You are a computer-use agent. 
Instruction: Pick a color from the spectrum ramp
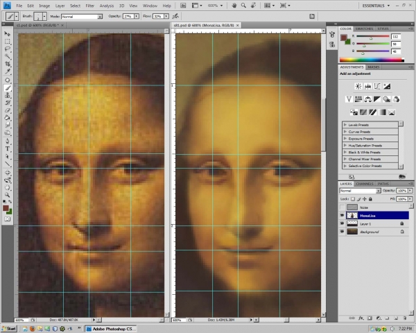(x=372, y=60)
